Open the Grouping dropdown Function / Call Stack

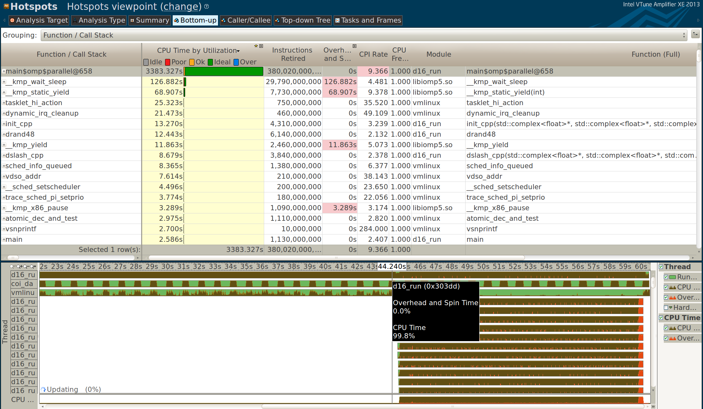(363, 35)
